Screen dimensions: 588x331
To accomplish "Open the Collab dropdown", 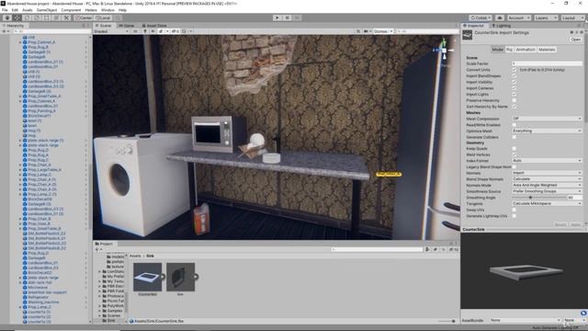I will tap(481, 17).
